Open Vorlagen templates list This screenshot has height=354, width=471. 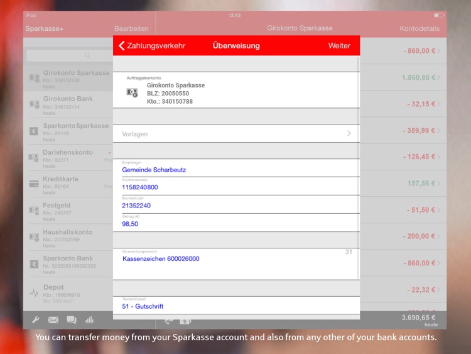236,134
